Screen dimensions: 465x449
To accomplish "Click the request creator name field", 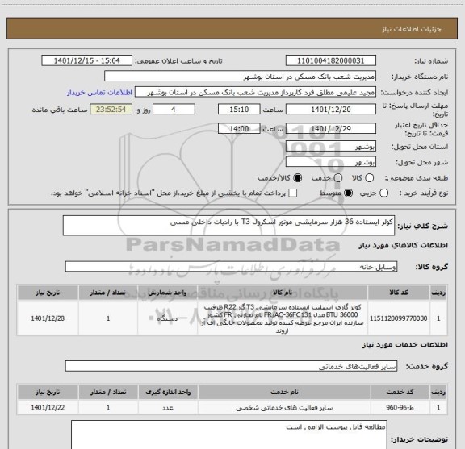I will (x=255, y=92).
